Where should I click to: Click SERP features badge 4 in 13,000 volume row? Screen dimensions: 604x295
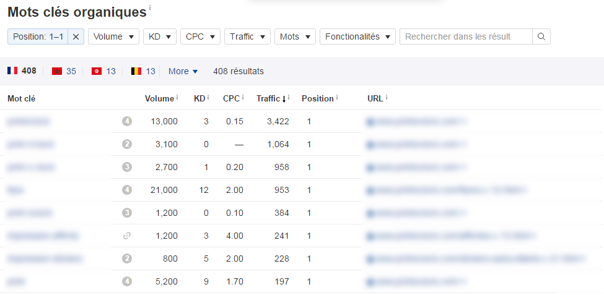point(127,122)
